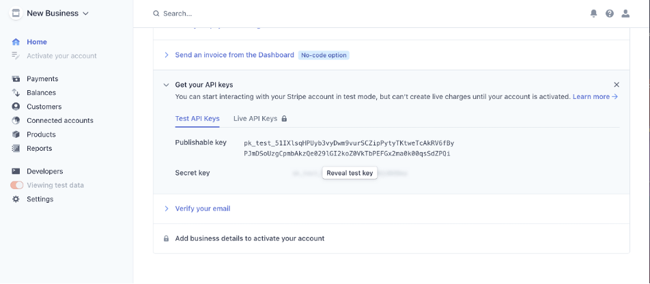Click the Connected accounts globe icon
The height and width of the screenshot is (284, 650).
click(x=16, y=120)
